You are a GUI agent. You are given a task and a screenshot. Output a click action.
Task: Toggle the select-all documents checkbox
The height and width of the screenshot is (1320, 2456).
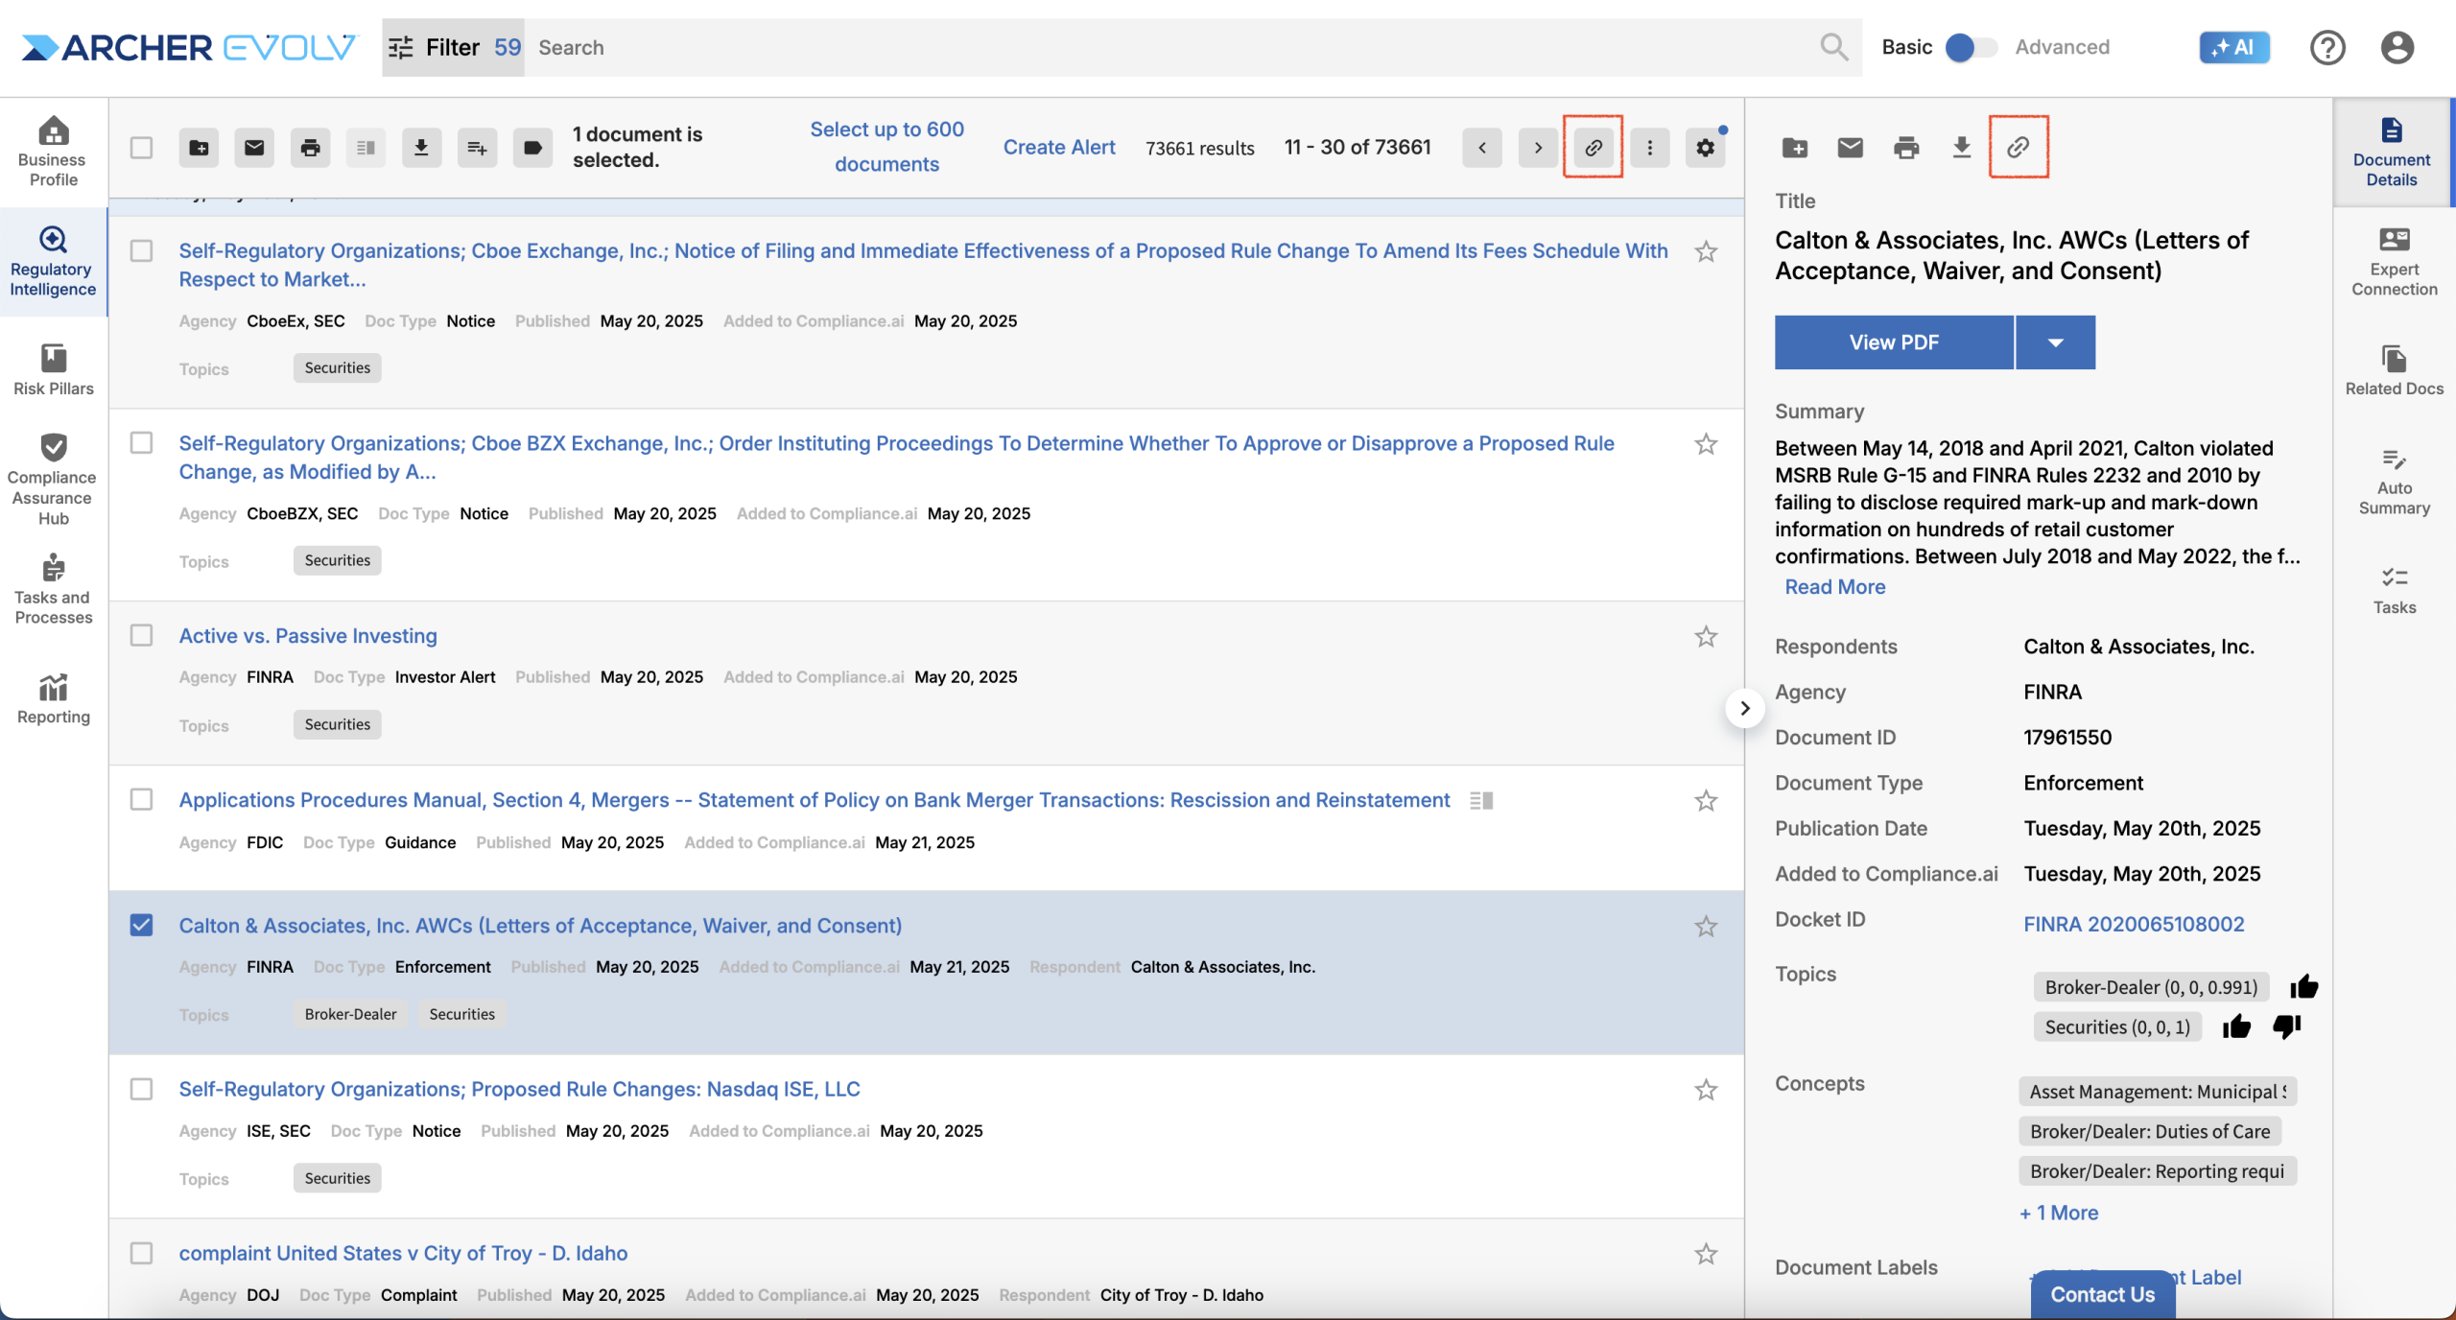pos(141,148)
